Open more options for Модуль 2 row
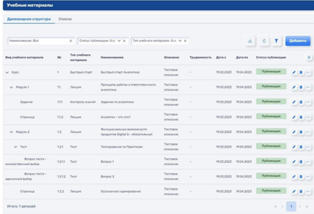The height and width of the screenshot is (214, 314). 308,132
